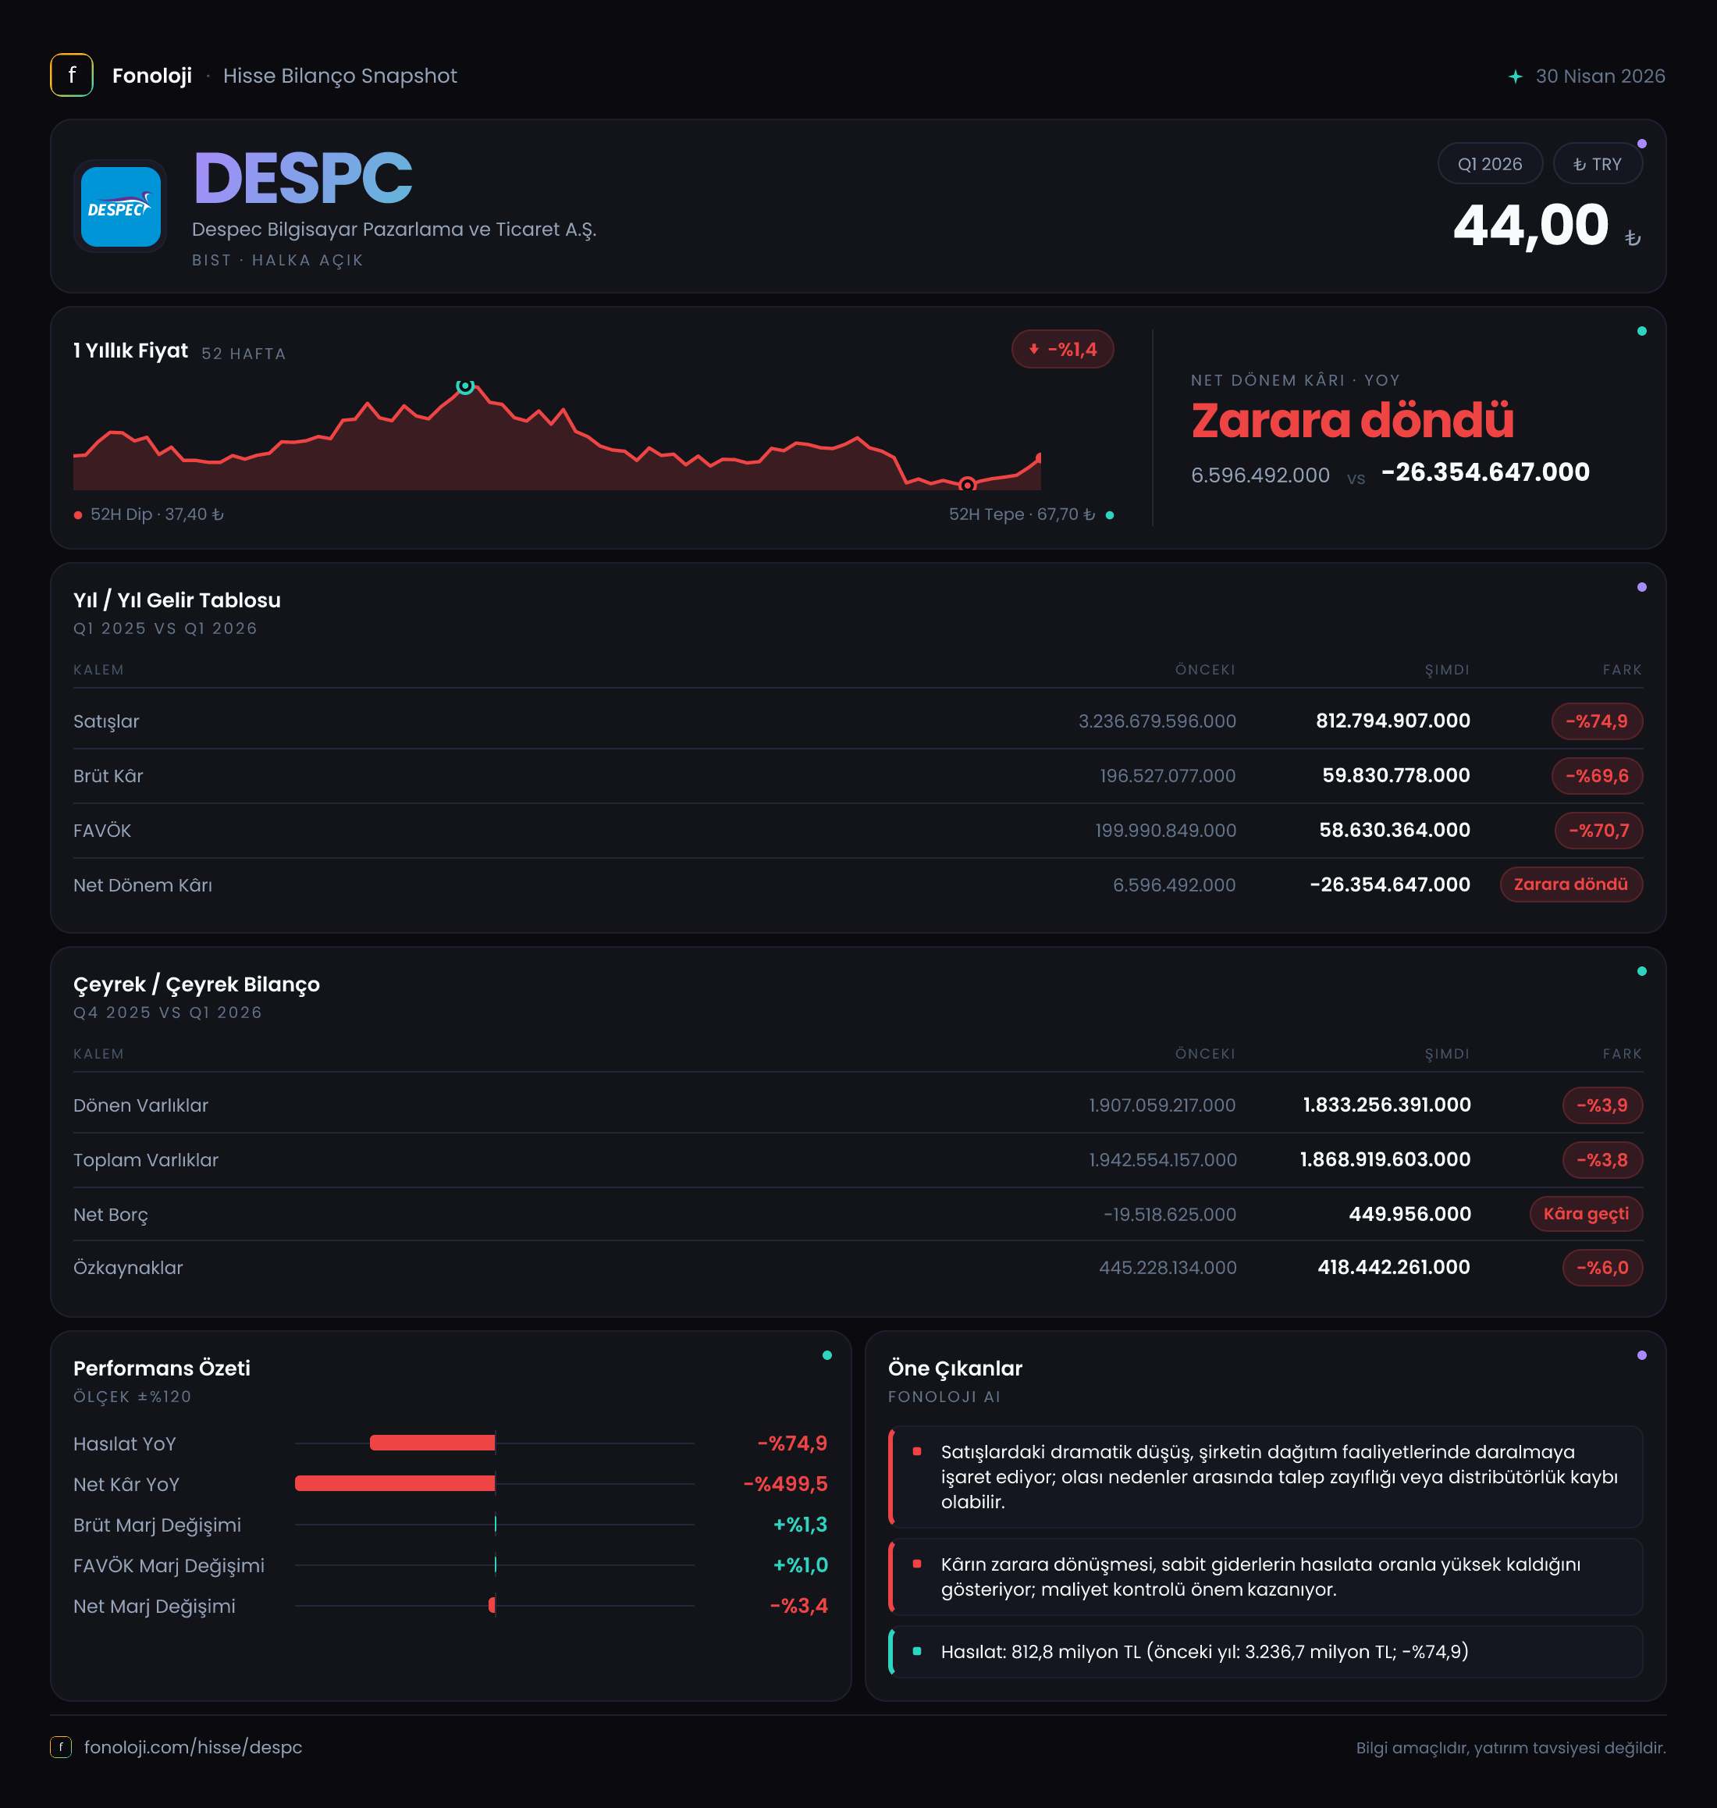This screenshot has width=1717, height=1808.
Task: Click the Dönen Varlıklar current value 1.833.256.391.000
Action: (1387, 1105)
